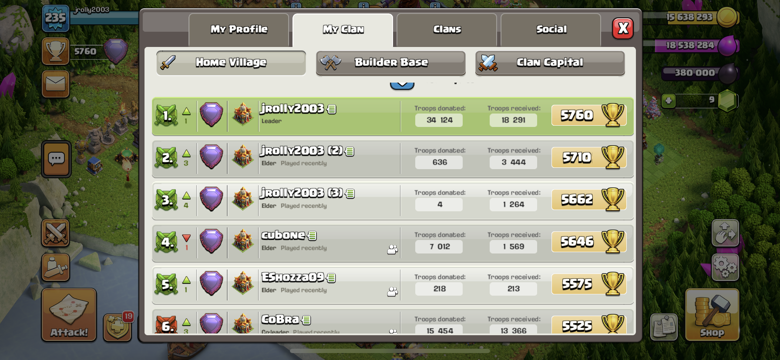Open the crossed swords war icon

(56, 233)
